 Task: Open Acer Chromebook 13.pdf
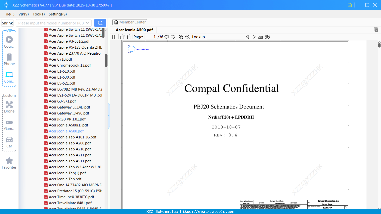tap(70, 65)
